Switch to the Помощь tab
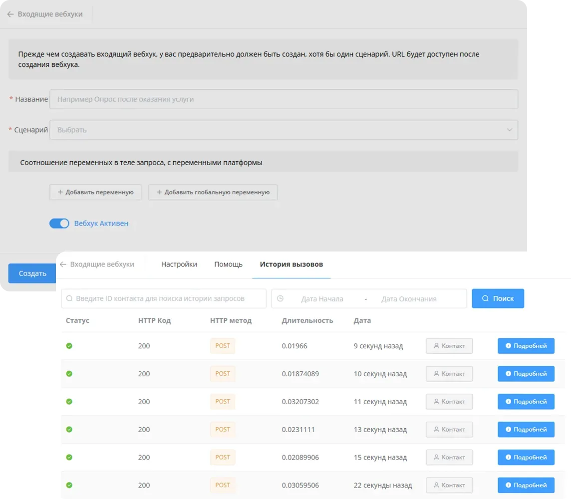 228,264
